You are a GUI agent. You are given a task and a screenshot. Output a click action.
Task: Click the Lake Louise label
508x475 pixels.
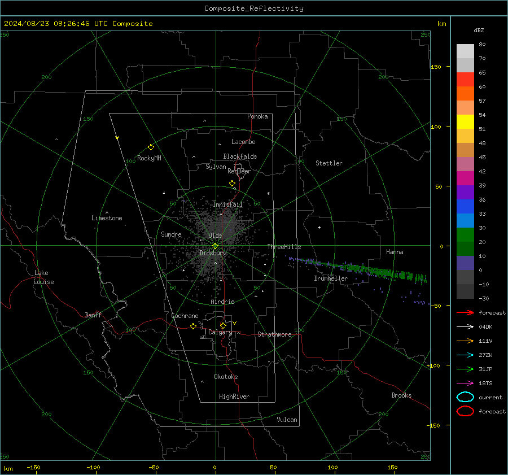pyautogui.click(x=43, y=277)
